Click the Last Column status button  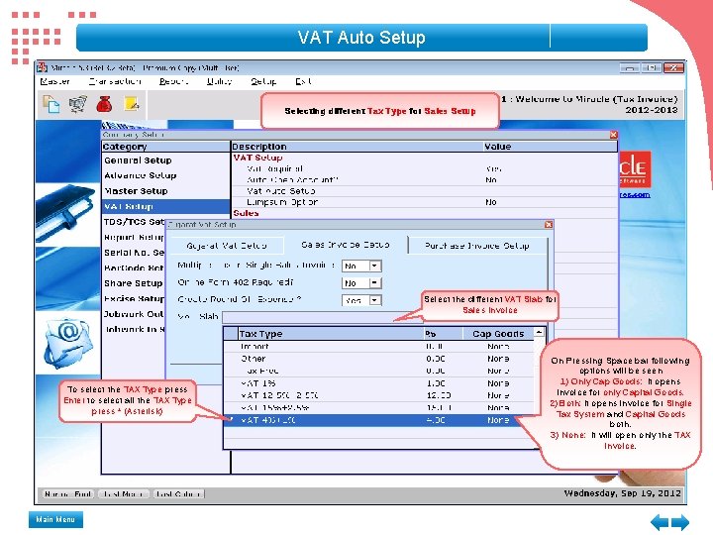pos(178,493)
